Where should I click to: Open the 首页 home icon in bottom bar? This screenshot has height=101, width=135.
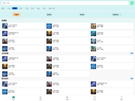coord(13,97)
